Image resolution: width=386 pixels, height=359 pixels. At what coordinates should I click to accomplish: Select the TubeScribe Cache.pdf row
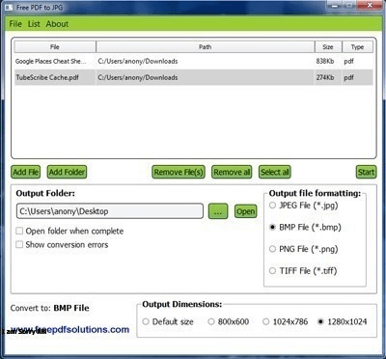pyautogui.click(x=194, y=77)
